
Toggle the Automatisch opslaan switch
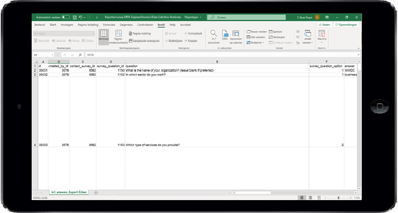click(65, 17)
